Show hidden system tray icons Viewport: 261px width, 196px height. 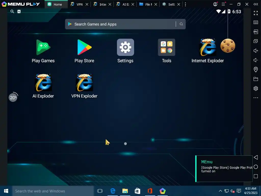click(220, 191)
